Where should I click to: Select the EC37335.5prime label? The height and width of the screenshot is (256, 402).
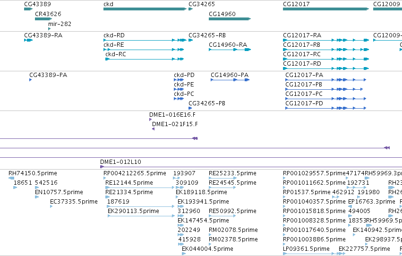point(74,202)
